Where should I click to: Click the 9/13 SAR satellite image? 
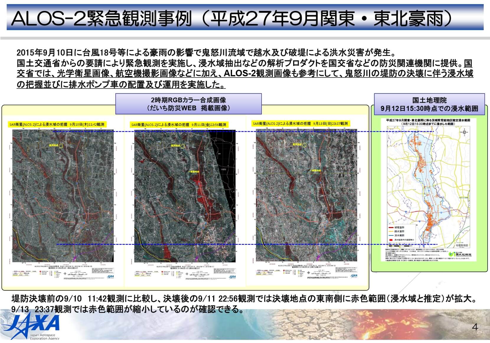[306, 195]
